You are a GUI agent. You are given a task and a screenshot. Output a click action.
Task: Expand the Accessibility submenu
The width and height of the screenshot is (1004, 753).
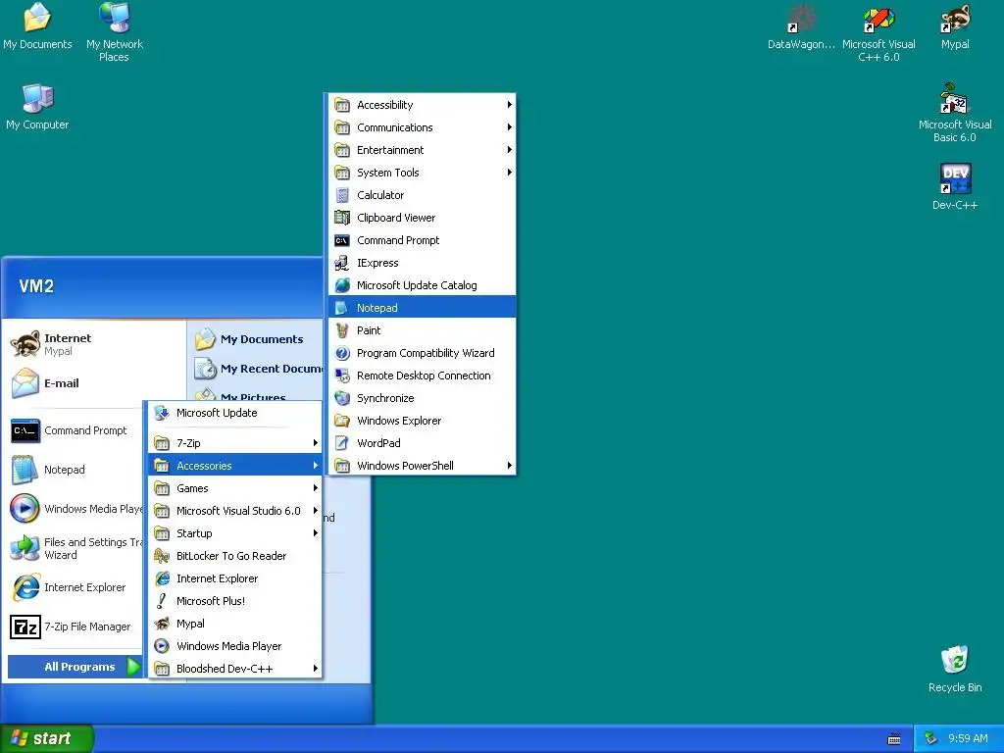click(x=422, y=105)
